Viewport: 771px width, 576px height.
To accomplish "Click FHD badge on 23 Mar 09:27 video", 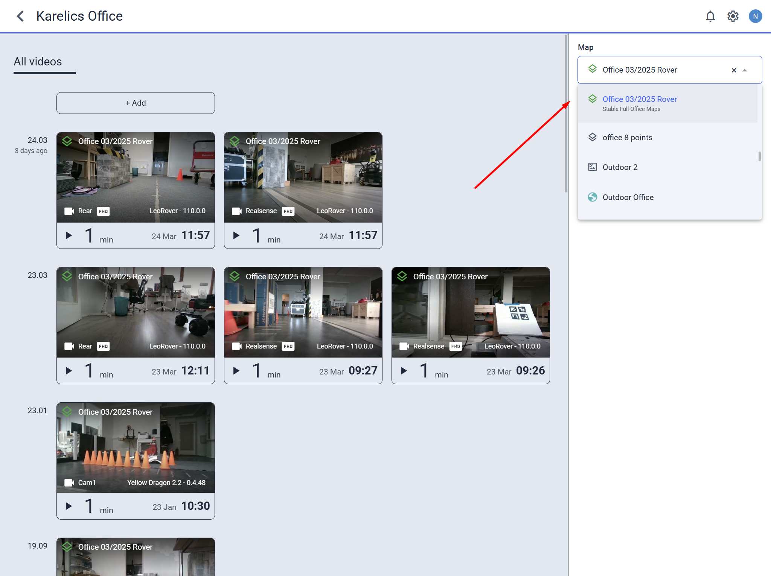I will [288, 346].
